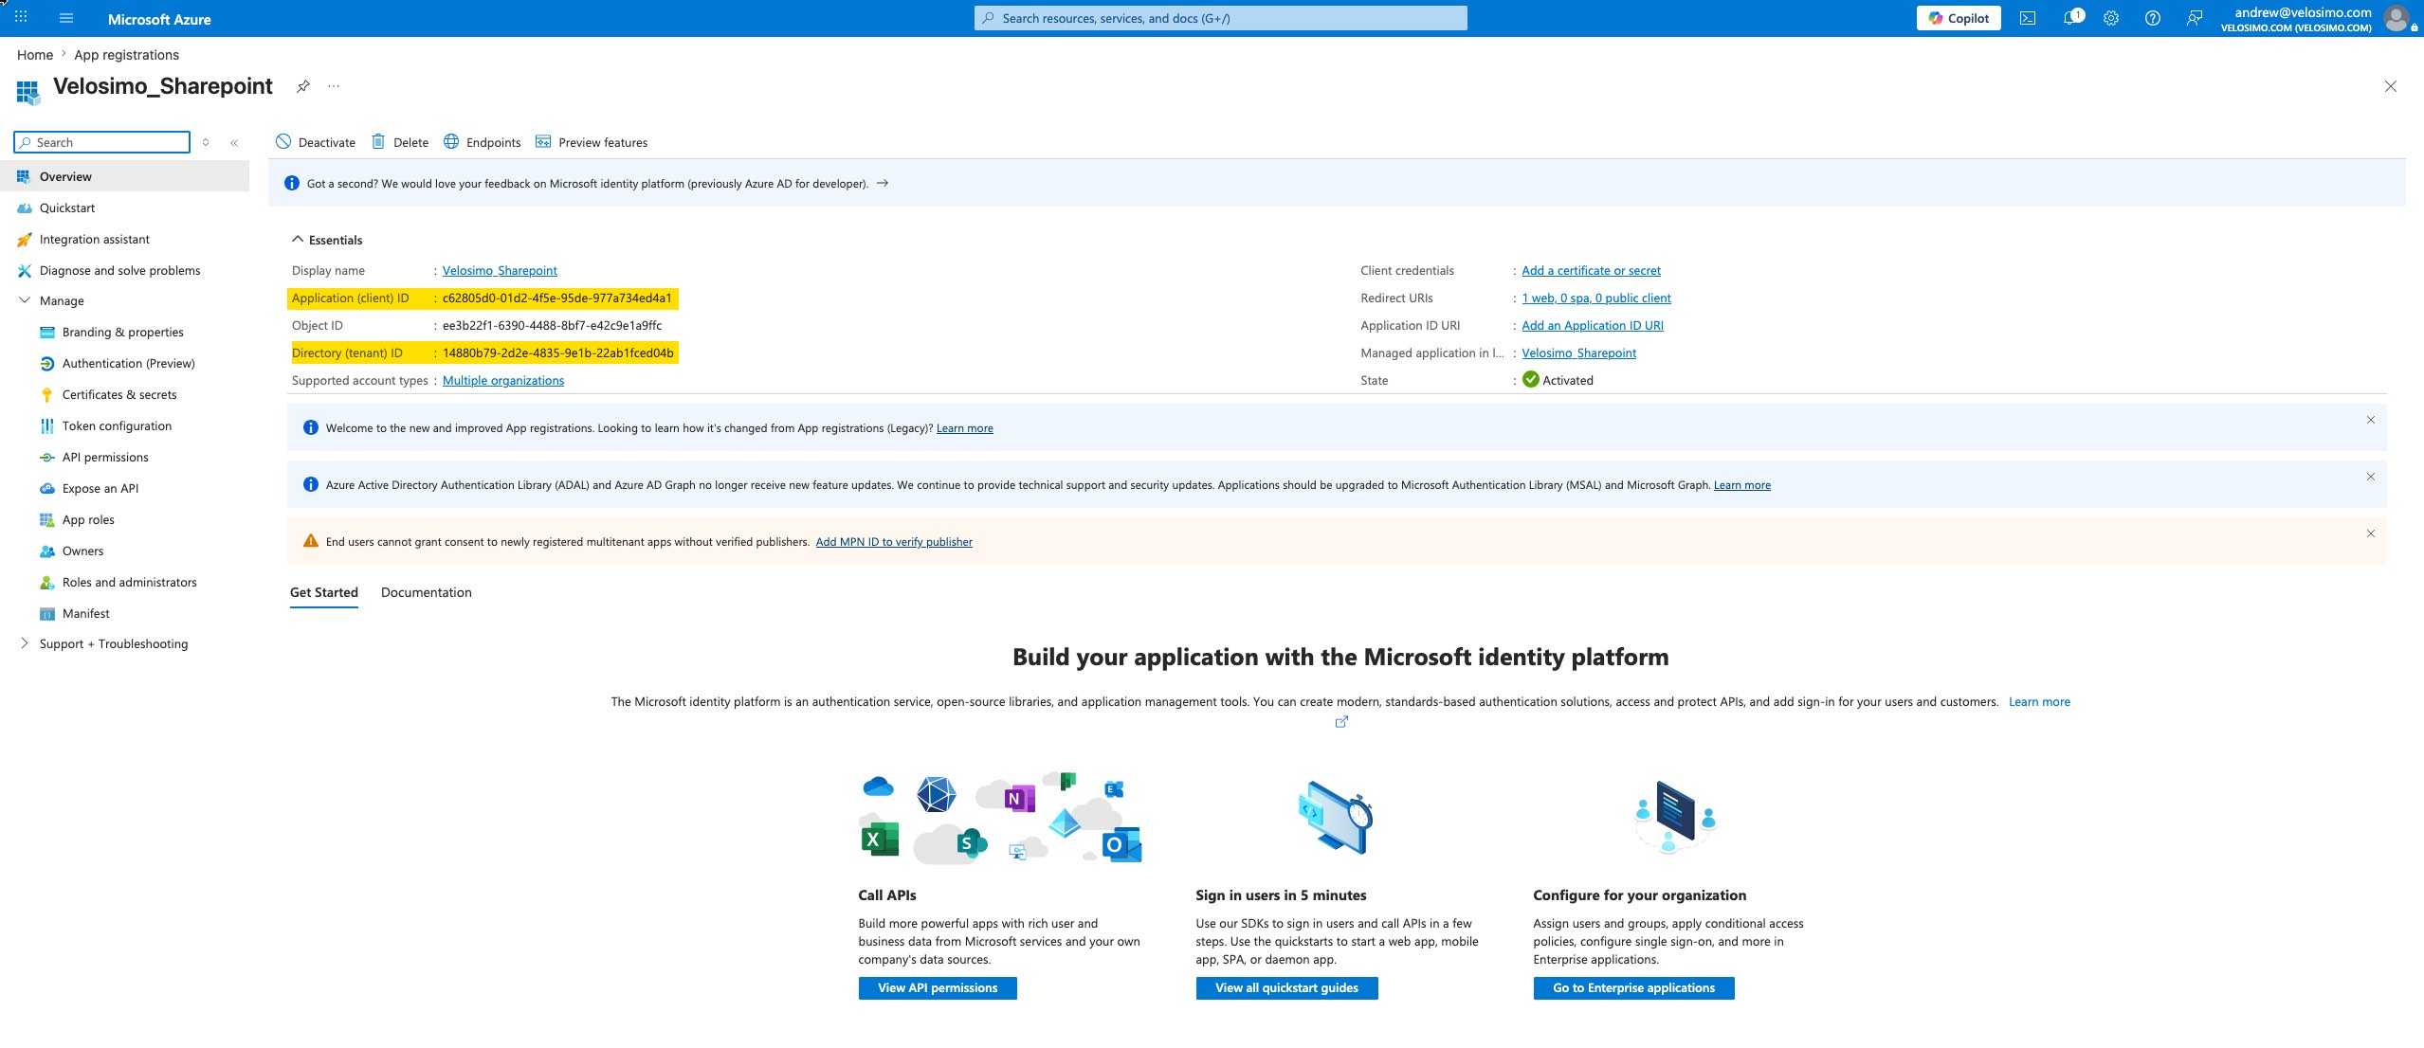The height and width of the screenshot is (1048, 2424).
Task: Open the feedback icon in the header
Action: pos(2195,18)
